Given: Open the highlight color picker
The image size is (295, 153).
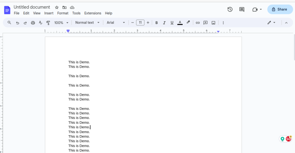Looking at the screenshot, I should [x=188, y=22].
